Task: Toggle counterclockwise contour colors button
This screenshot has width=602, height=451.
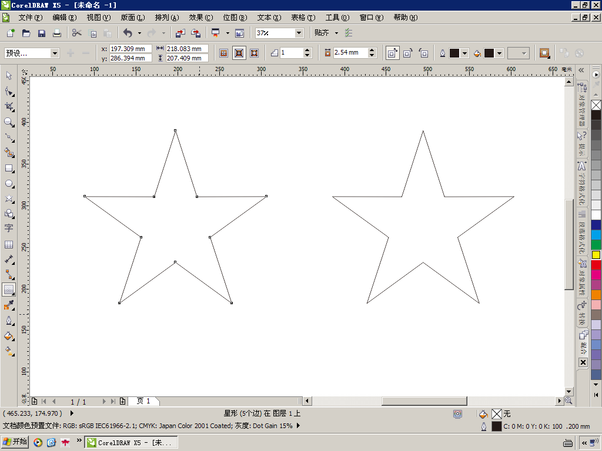Action: point(423,53)
